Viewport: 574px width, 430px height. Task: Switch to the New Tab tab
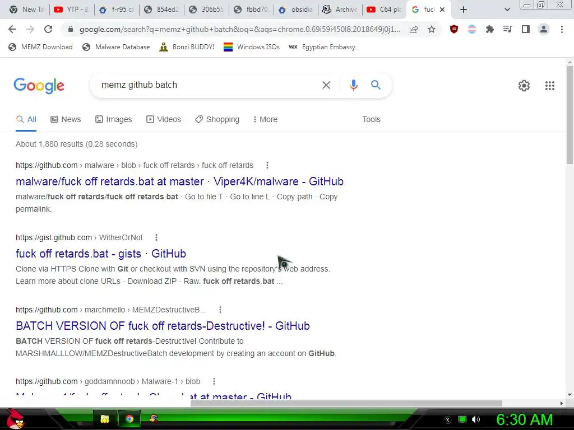coord(26,10)
